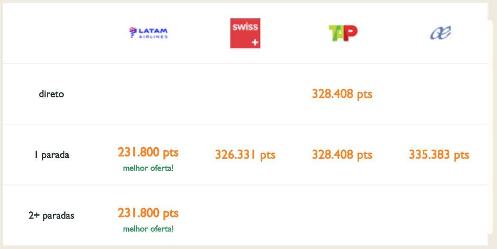Select the 2+ paradas row label
This screenshot has height=249, width=497.
[x=51, y=216]
